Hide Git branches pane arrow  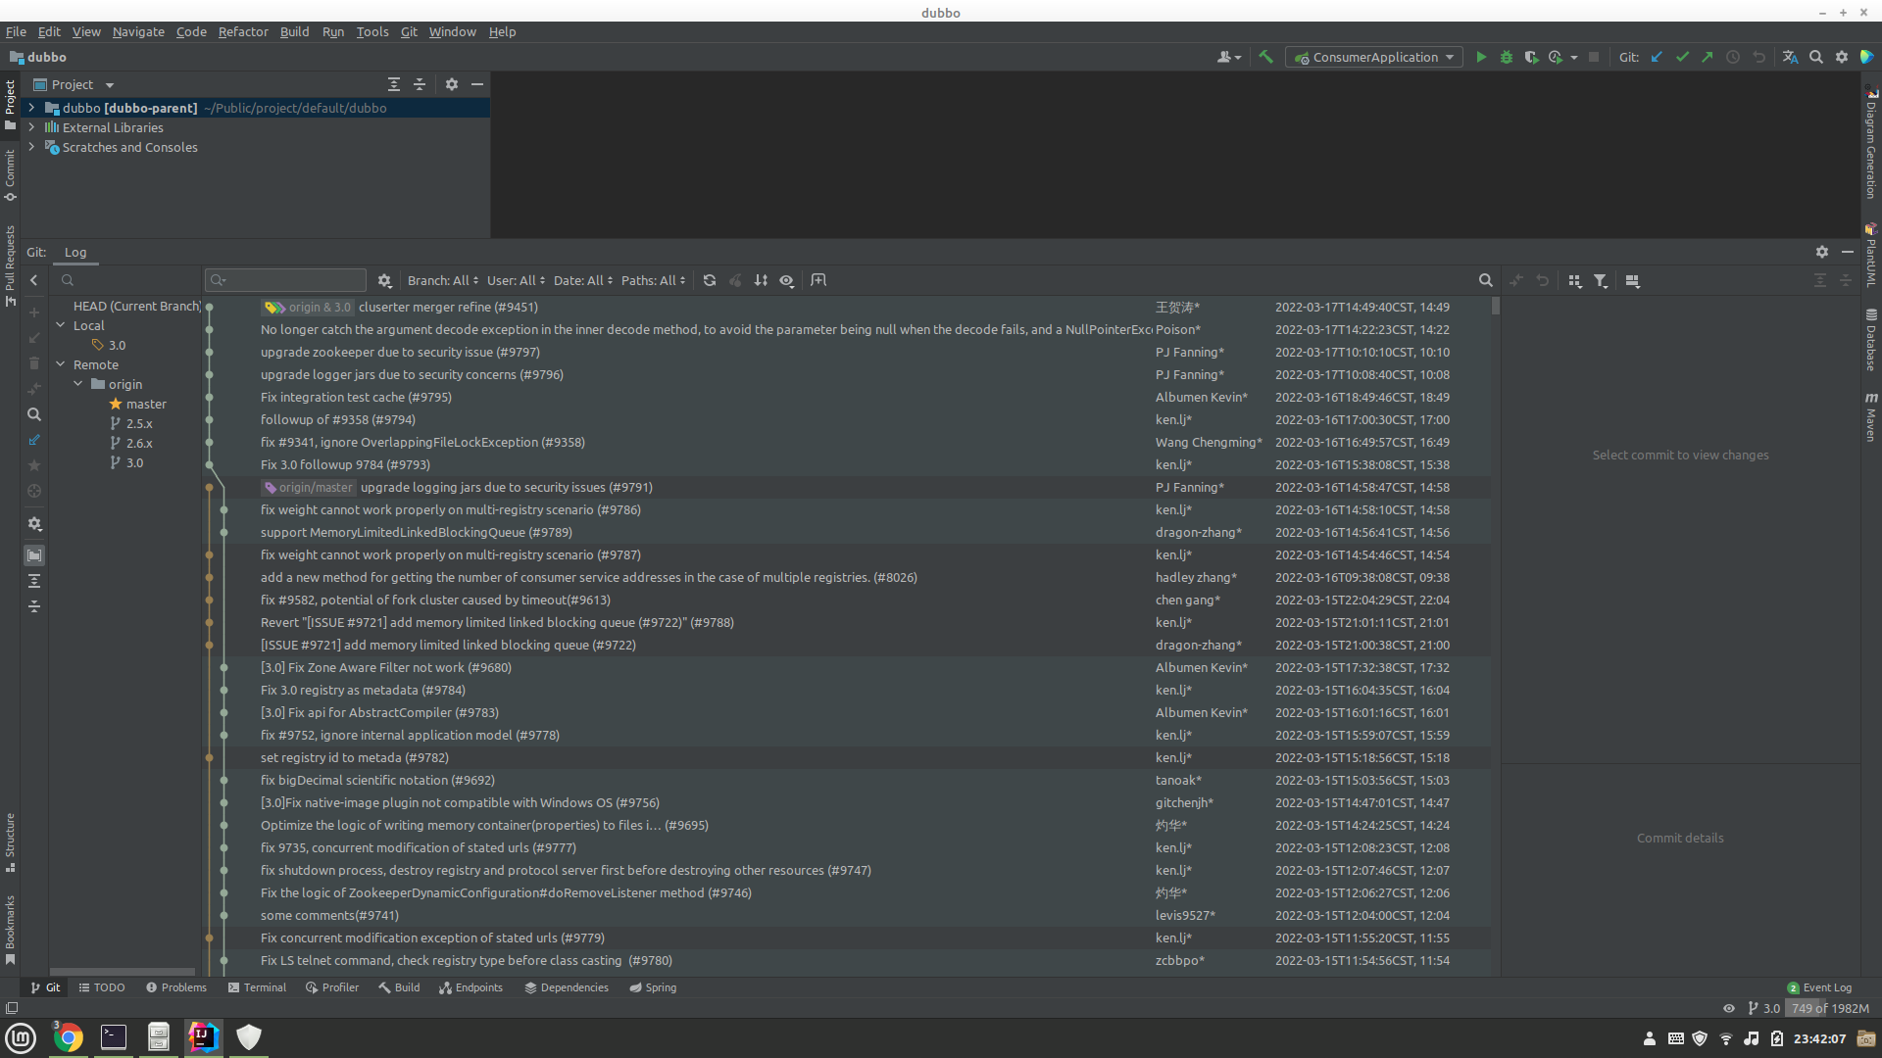[33, 280]
